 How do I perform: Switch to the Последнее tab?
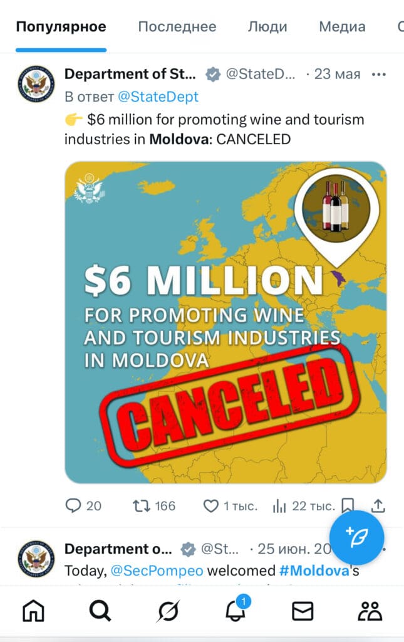(177, 27)
